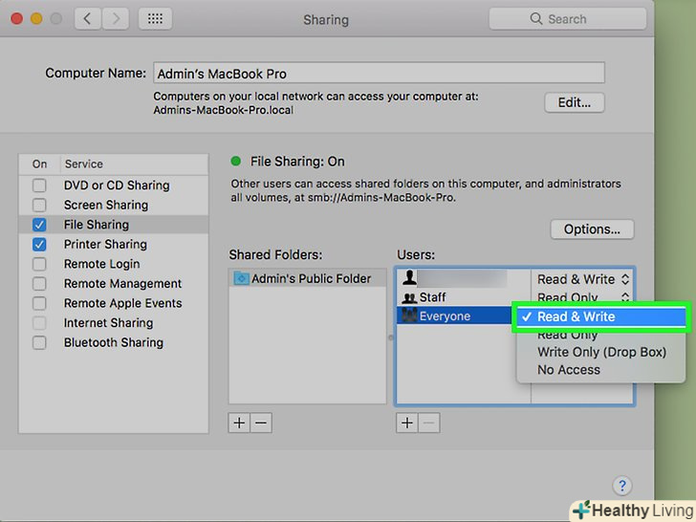Select Screen Sharing service row
The image size is (696, 522).
(x=113, y=205)
